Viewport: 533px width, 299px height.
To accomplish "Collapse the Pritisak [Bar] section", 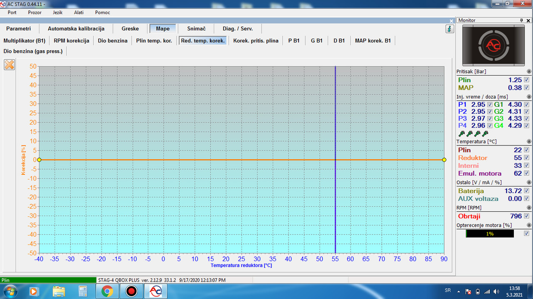I will coord(529,72).
